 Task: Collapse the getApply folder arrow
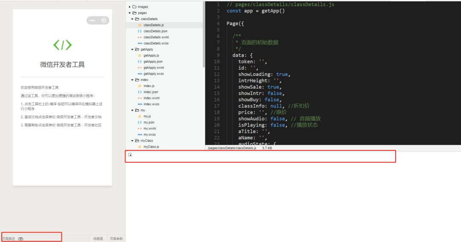pos(132,49)
